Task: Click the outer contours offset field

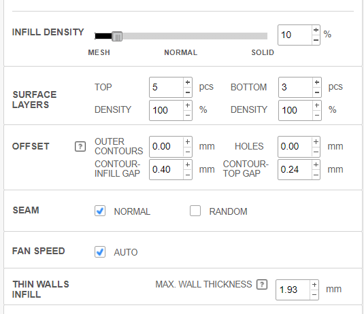Action: click(x=166, y=147)
